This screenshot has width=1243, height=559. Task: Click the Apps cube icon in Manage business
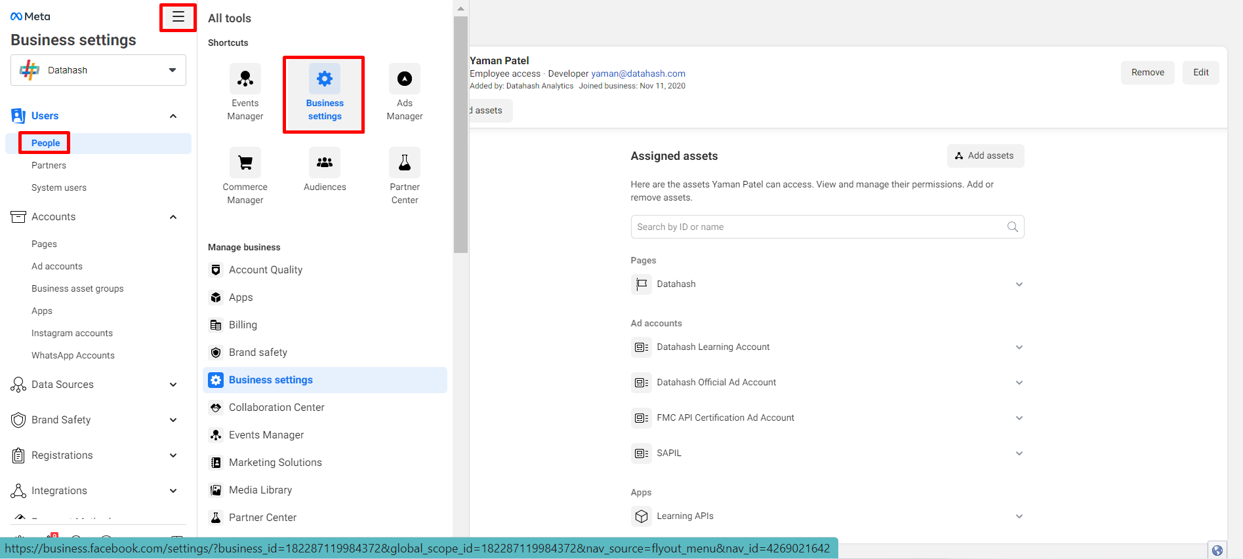tap(216, 298)
